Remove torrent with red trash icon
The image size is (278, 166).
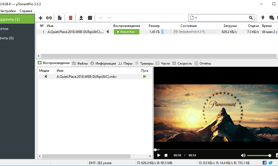tap(70, 18)
